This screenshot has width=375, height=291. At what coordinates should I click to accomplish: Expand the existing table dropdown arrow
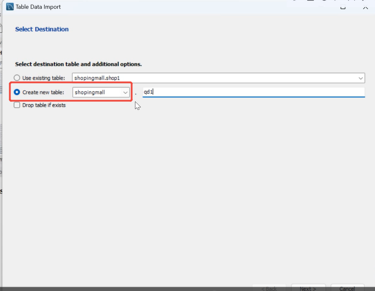click(361, 78)
